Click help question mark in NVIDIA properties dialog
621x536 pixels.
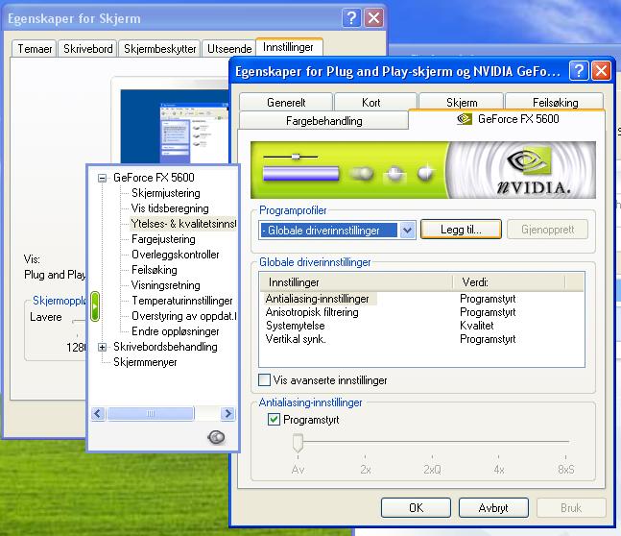pyautogui.click(x=579, y=71)
